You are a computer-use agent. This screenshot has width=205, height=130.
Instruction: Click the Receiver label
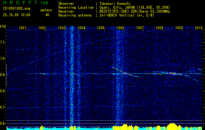coord(66,11)
